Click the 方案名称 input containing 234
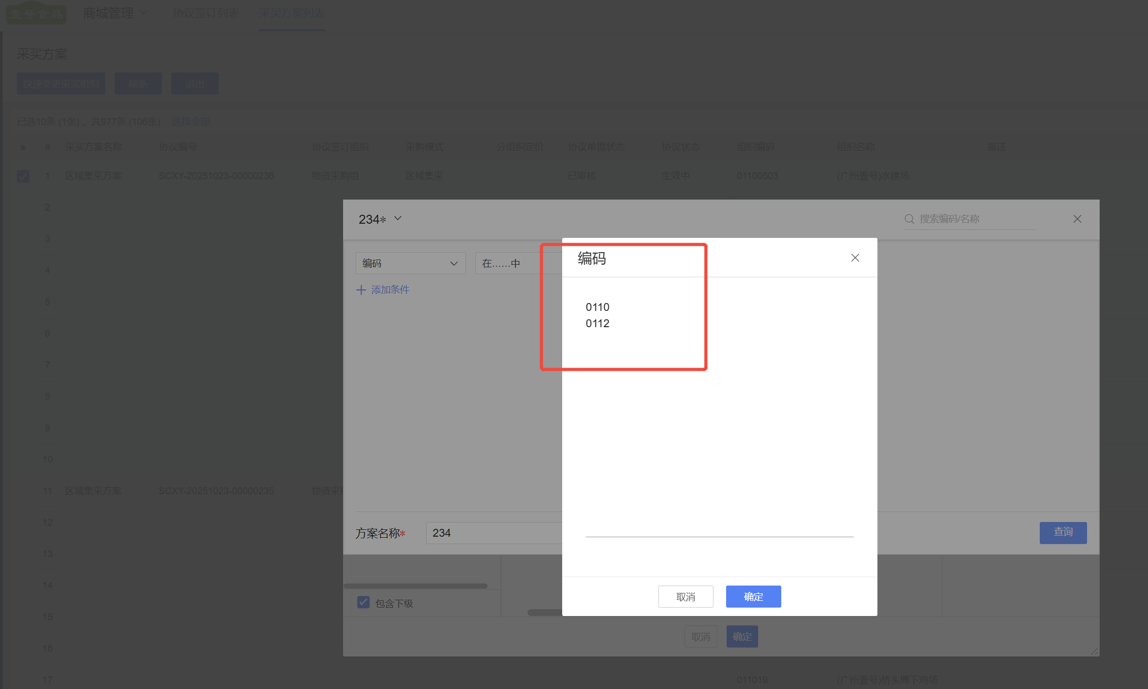Image resolution: width=1148 pixels, height=689 pixels. [494, 533]
